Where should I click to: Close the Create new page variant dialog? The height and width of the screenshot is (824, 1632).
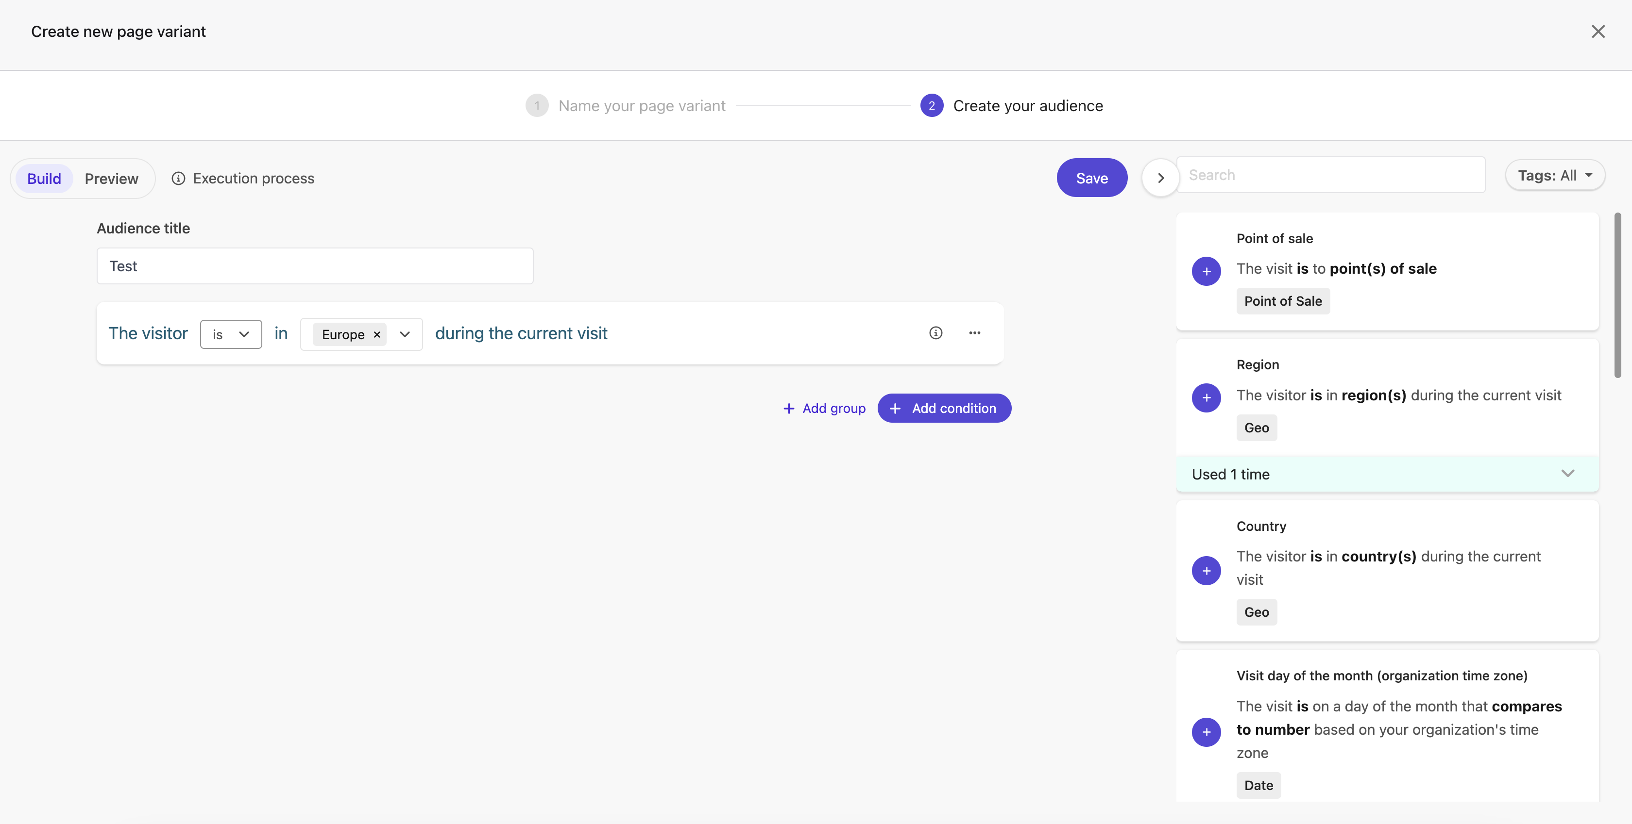[x=1598, y=32]
